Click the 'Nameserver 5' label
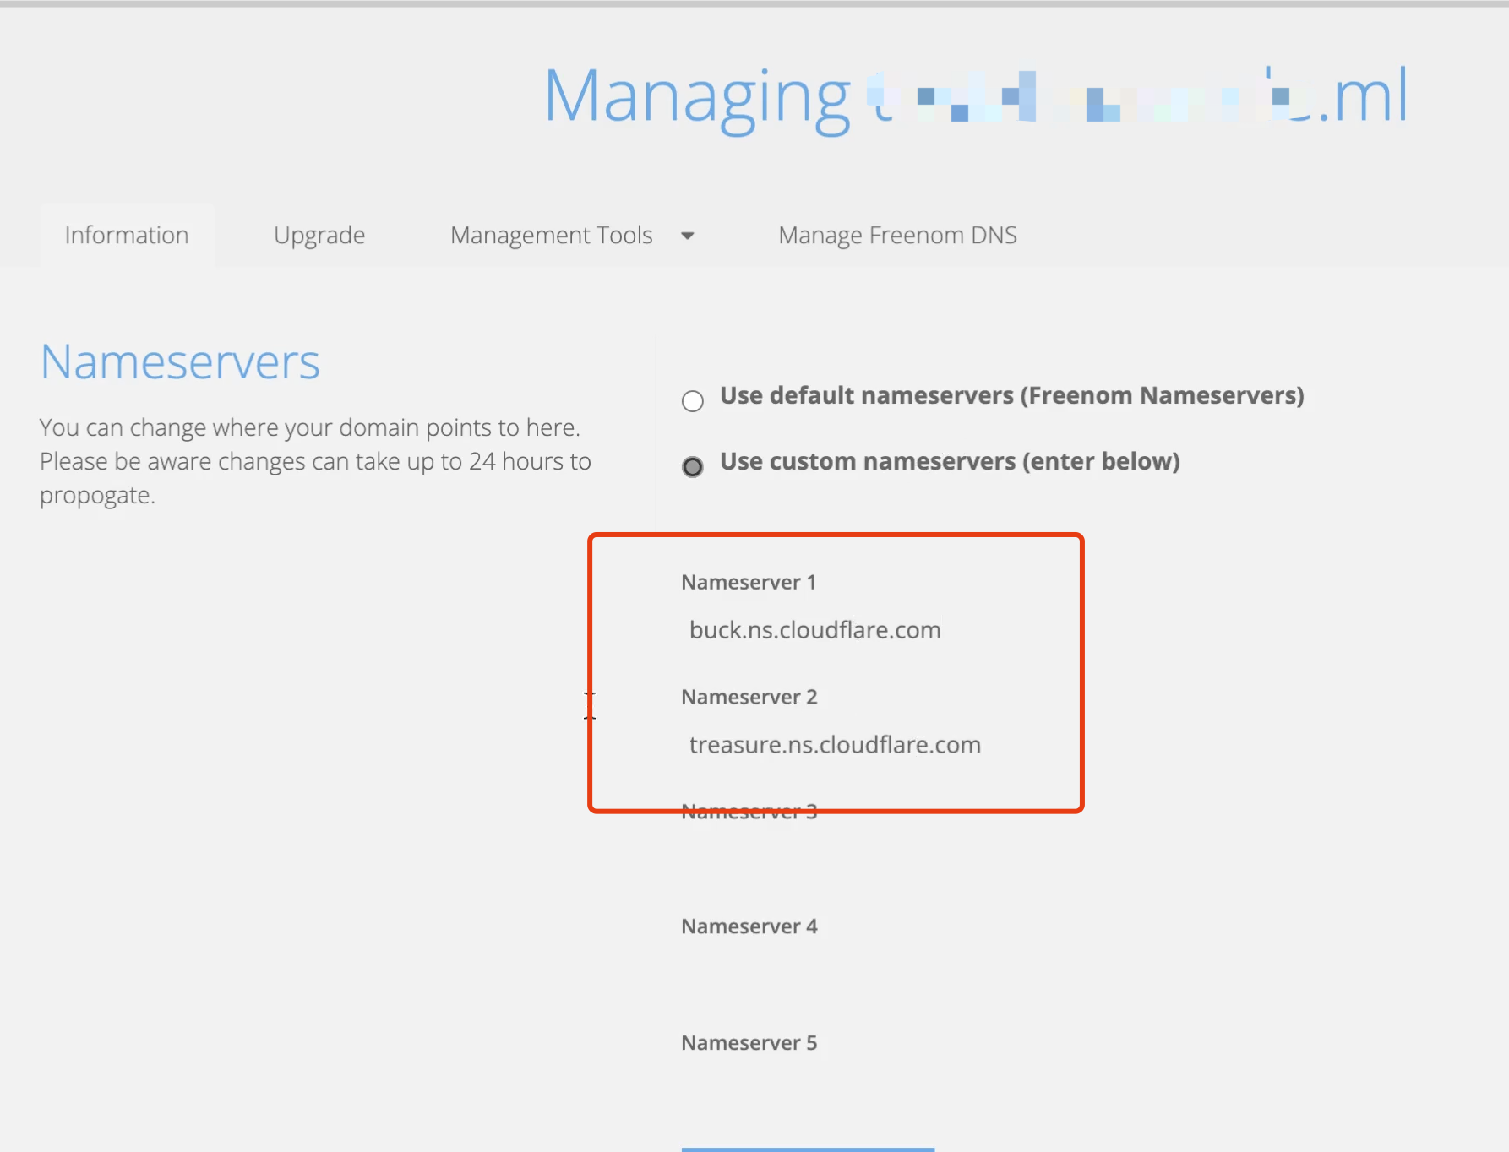The height and width of the screenshot is (1152, 1509). pos(749,1043)
